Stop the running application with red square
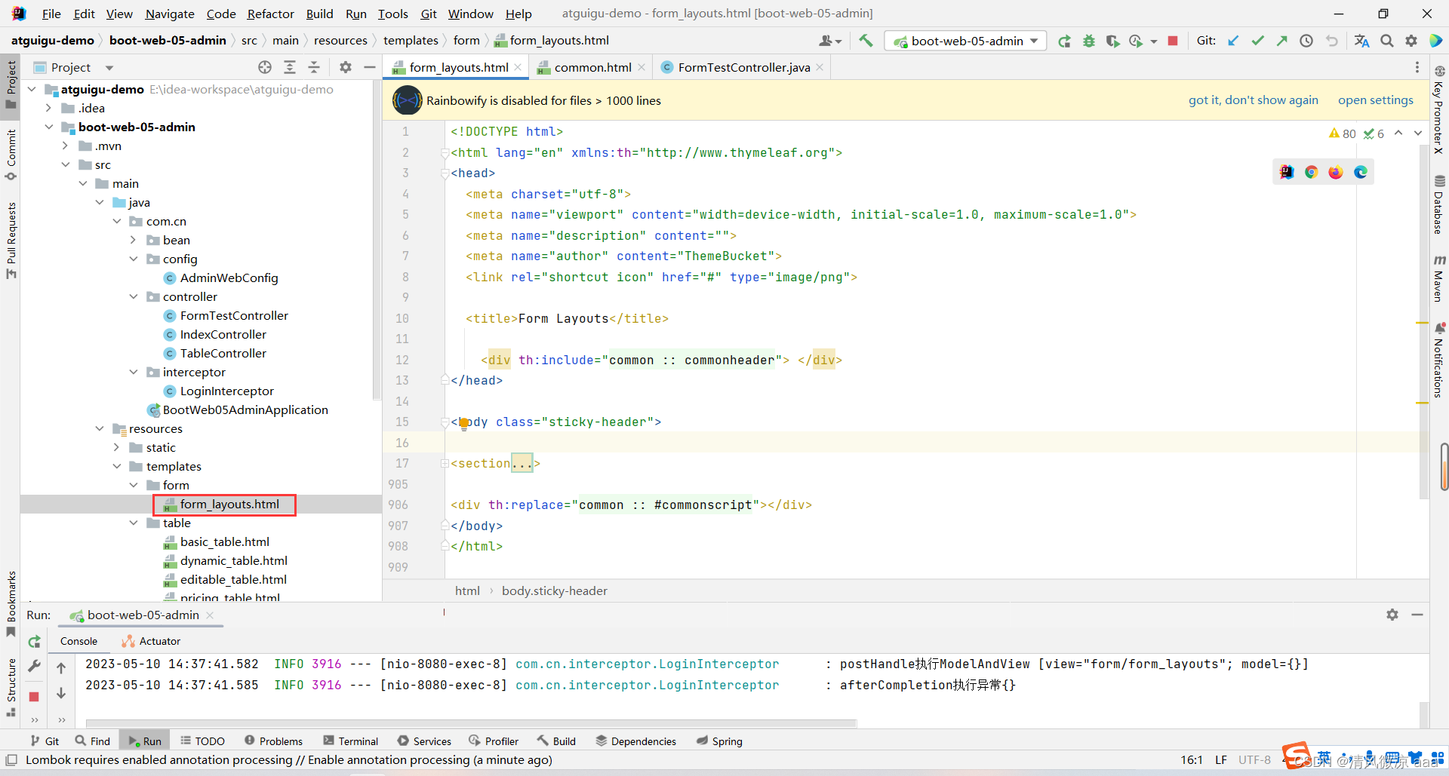 coord(1173,41)
